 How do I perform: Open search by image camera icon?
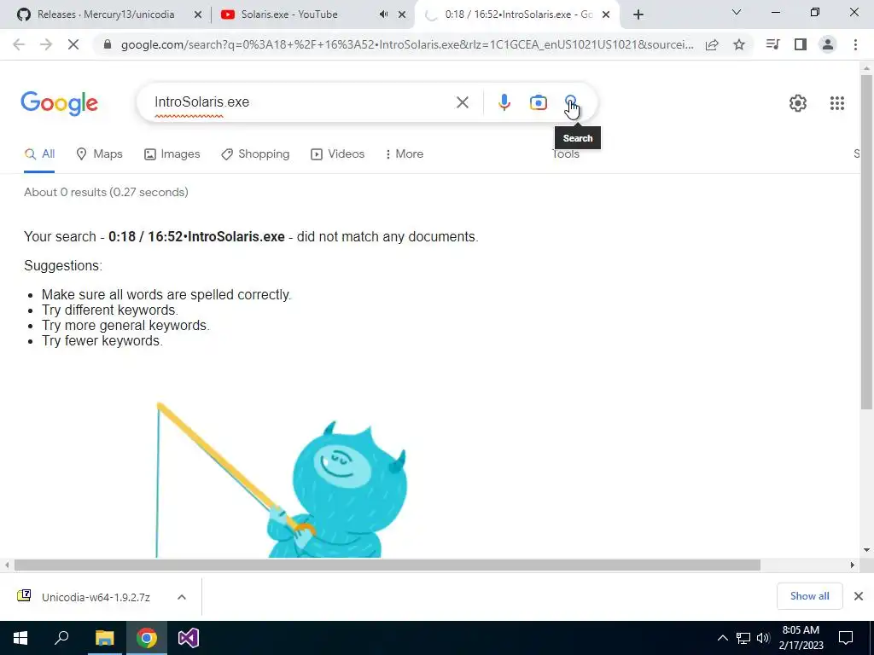coord(538,102)
